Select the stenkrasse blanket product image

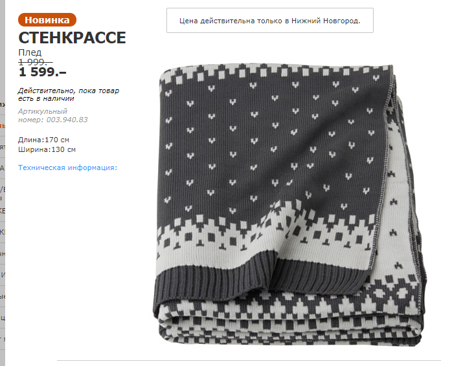pyautogui.click(x=289, y=205)
